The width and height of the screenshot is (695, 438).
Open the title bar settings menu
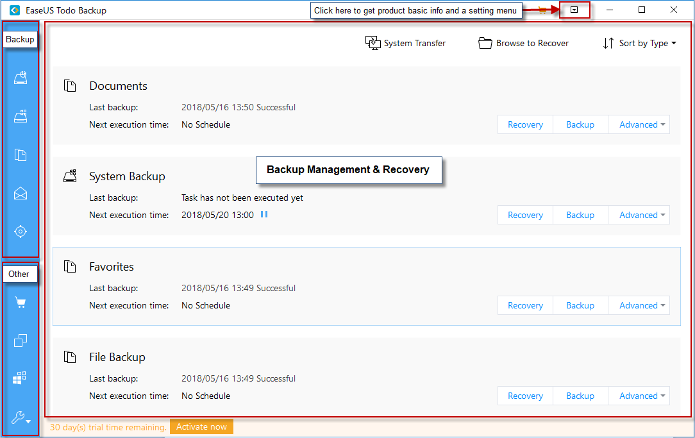[574, 10]
